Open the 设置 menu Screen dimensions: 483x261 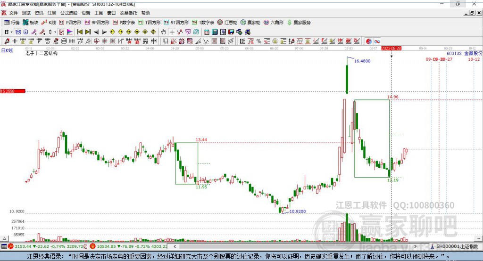tap(86, 13)
